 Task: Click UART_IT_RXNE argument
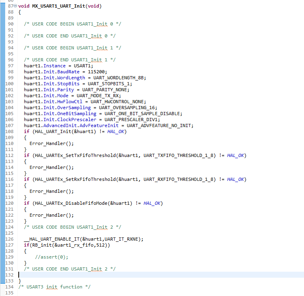tap(121, 239)
